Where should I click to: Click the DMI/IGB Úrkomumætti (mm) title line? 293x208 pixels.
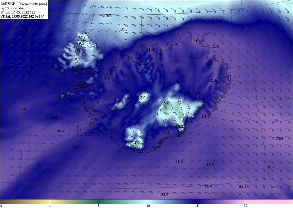[x=24, y=4]
